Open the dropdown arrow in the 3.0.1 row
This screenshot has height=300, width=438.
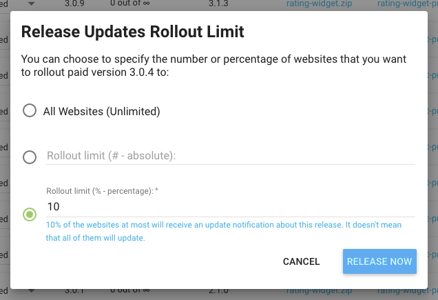(x=31, y=292)
